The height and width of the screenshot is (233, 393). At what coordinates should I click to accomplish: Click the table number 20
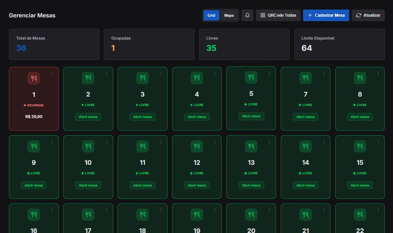point(251,231)
